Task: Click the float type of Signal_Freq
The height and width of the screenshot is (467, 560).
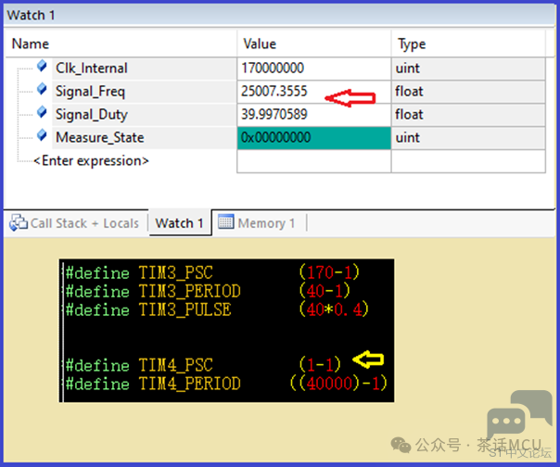Action: point(409,92)
